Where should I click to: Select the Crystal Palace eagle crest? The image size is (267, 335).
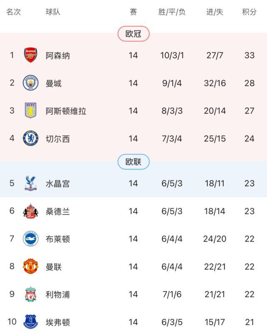(x=30, y=183)
